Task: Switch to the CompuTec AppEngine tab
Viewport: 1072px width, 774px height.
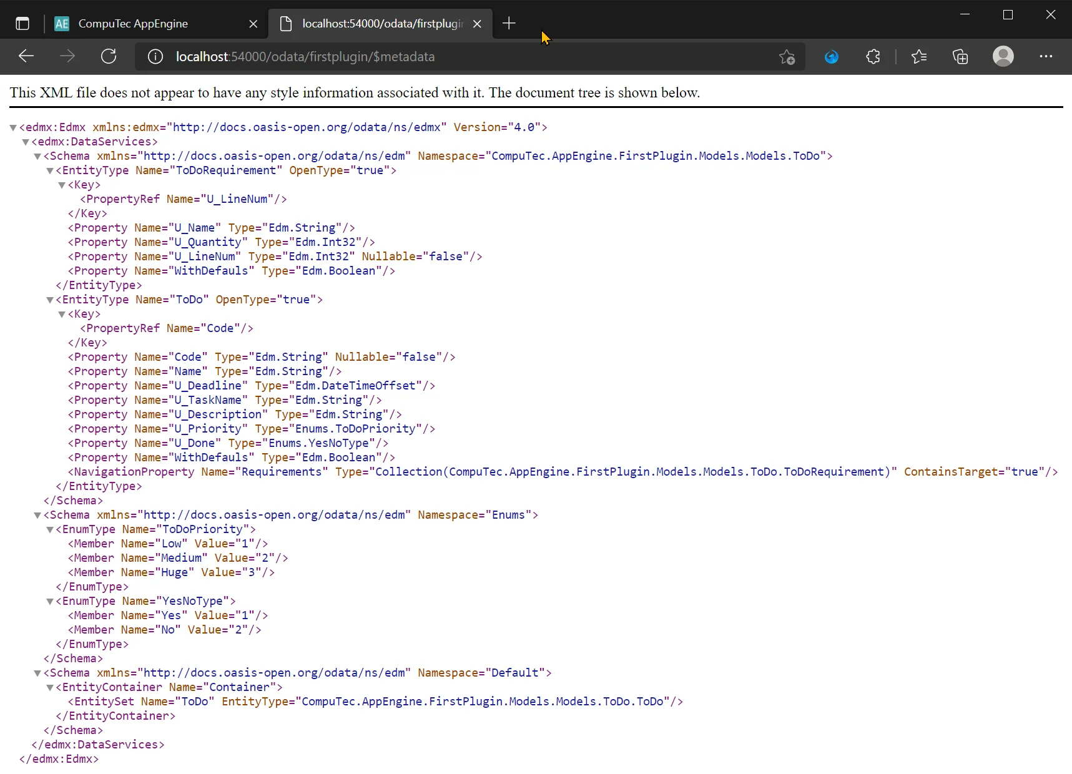Action: tap(133, 24)
